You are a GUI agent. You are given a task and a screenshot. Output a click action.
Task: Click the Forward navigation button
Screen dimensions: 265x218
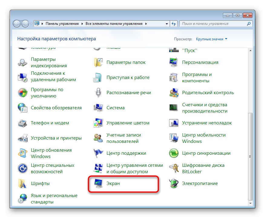coord(25,24)
